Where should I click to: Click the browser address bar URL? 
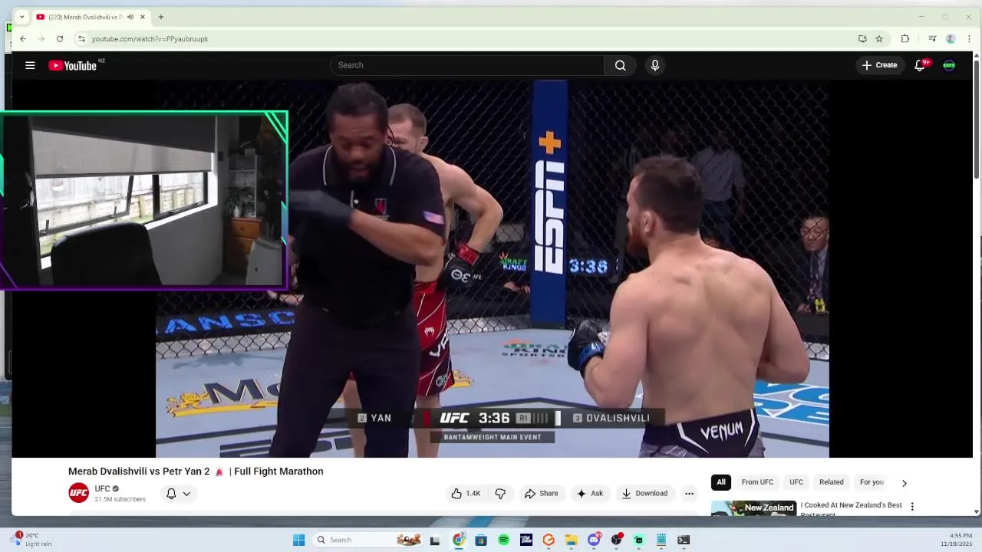click(150, 39)
